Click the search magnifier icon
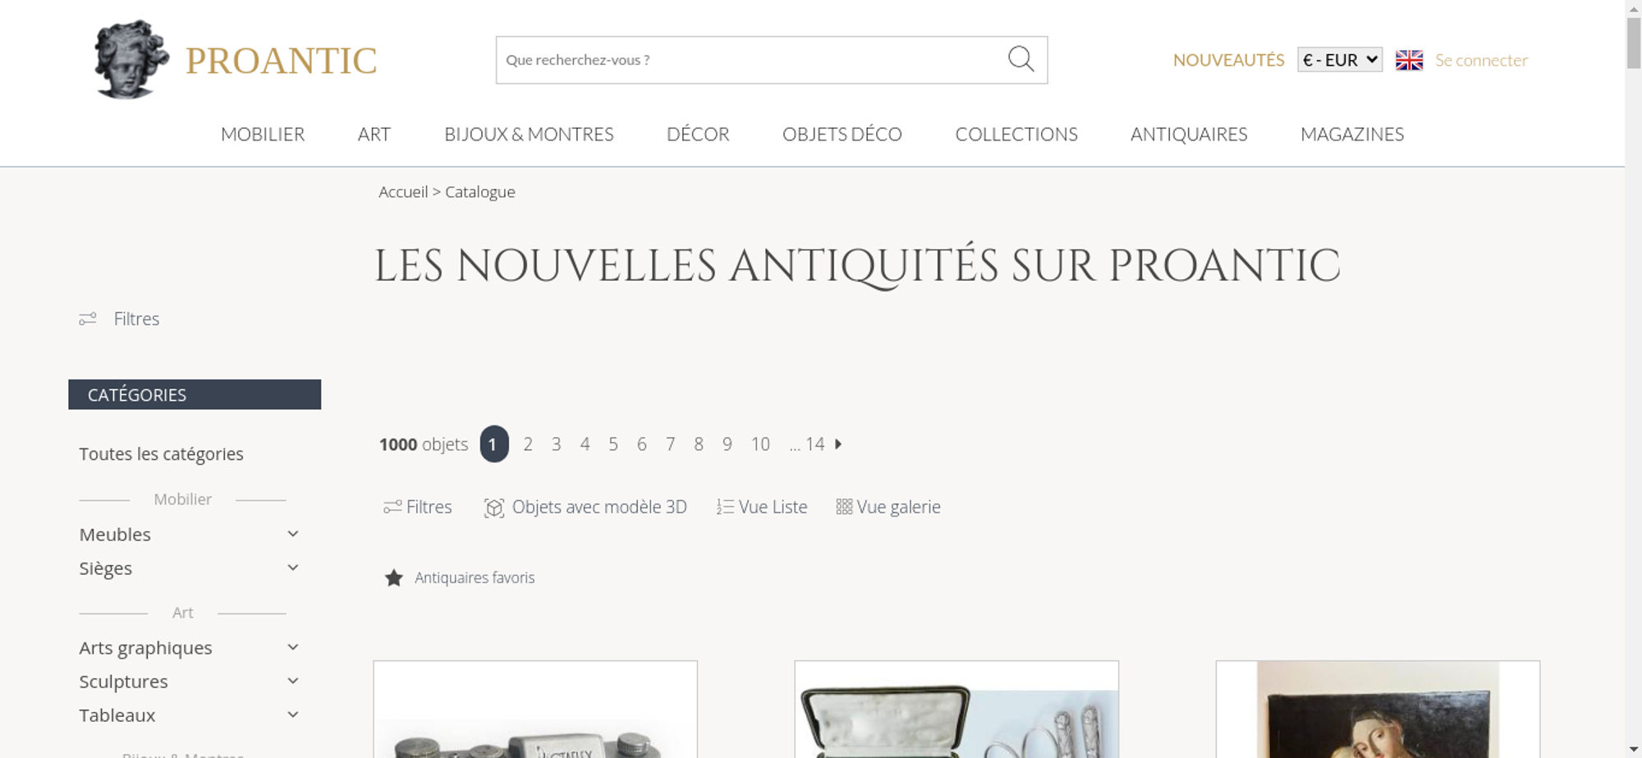This screenshot has width=1642, height=758. coord(1021,59)
